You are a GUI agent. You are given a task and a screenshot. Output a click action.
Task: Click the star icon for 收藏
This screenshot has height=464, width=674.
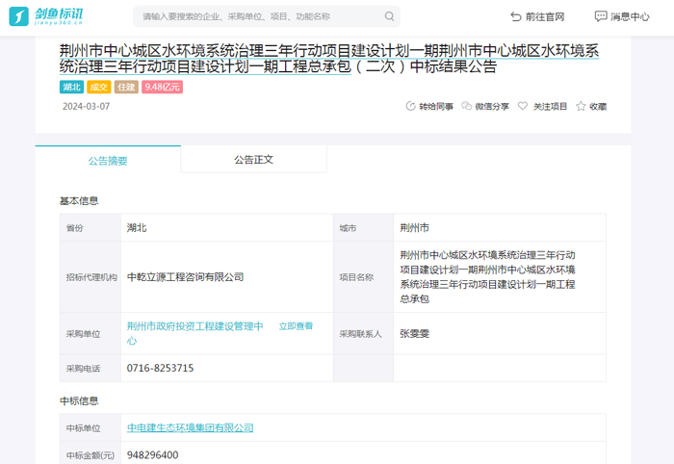tap(581, 106)
